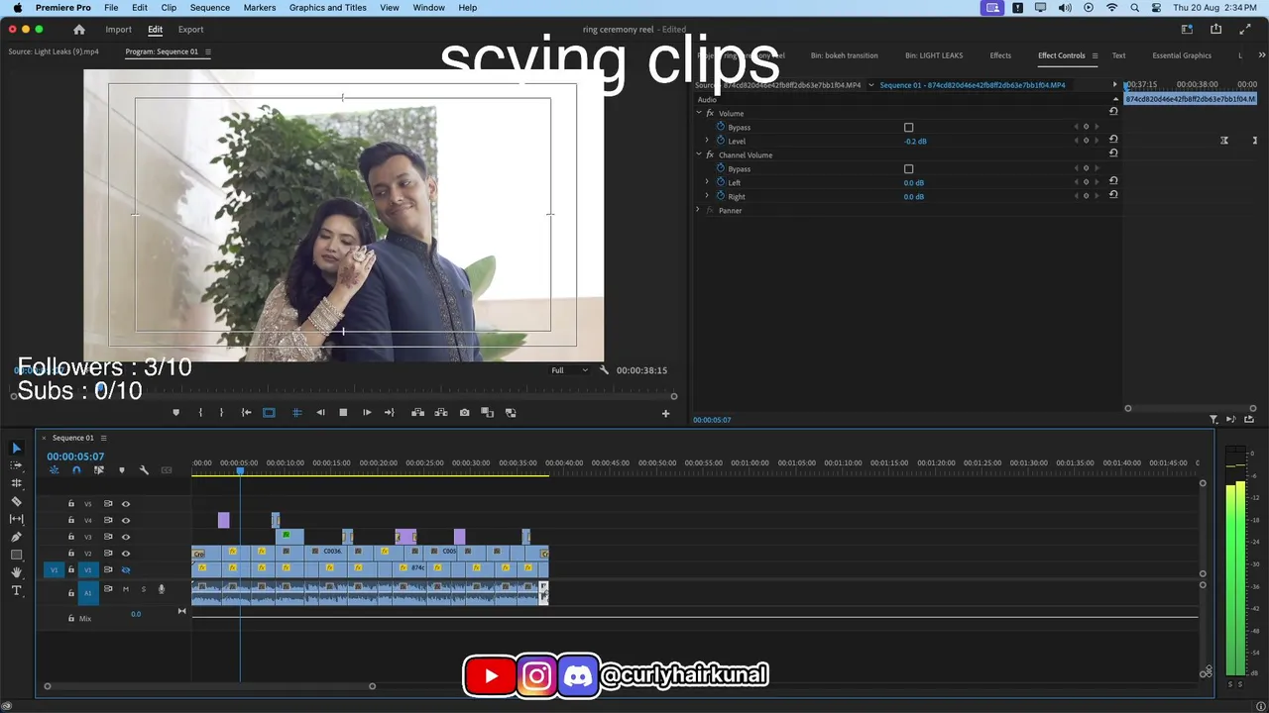Open the playback resolution Full dropdown

tap(569, 370)
